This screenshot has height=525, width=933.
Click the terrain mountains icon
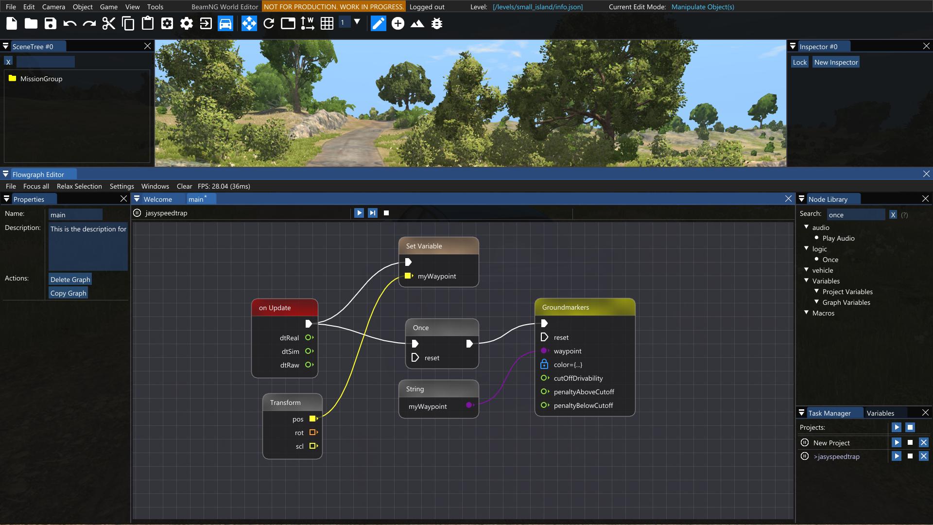point(417,23)
